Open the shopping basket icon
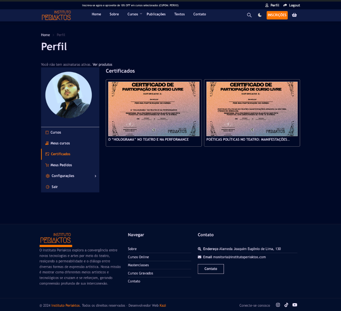 (294, 15)
